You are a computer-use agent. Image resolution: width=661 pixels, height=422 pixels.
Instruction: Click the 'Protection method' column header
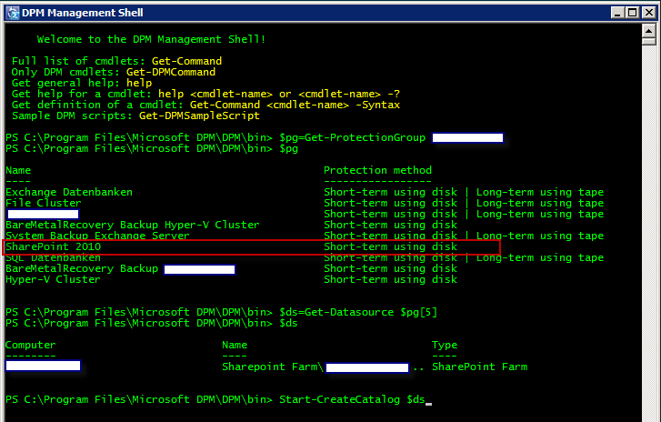click(x=377, y=170)
